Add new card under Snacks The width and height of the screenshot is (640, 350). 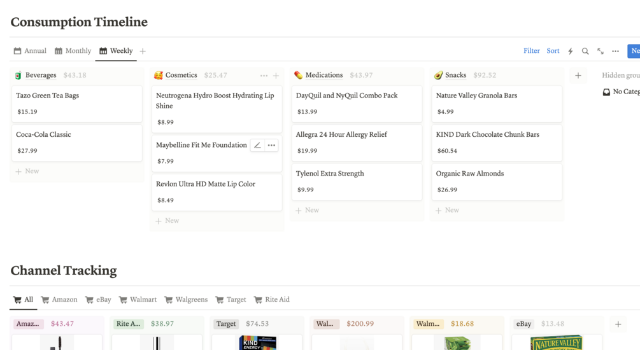[447, 210]
